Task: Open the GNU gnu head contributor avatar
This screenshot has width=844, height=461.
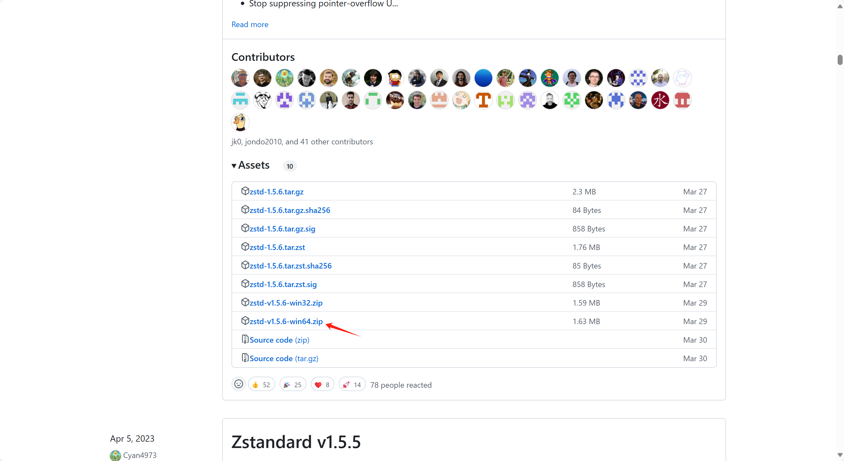Action: coord(262,100)
